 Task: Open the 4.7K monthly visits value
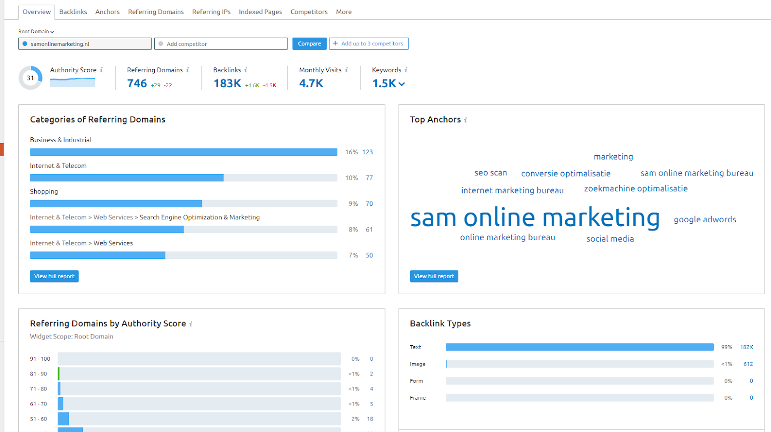click(311, 83)
